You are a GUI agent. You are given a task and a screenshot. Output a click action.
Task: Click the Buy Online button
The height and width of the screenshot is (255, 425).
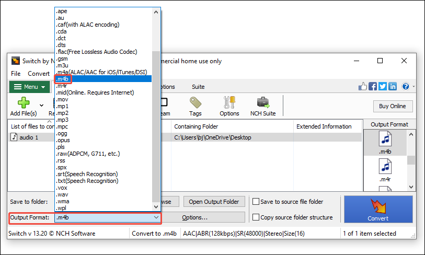pos(393,106)
